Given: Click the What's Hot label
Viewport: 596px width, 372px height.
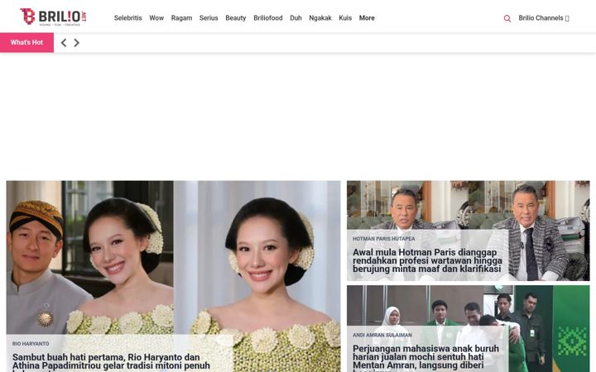Looking at the screenshot, I should (26, 42).
